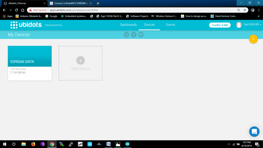
Task: Click the sort devices icon
Action: (x=134, y=35)
